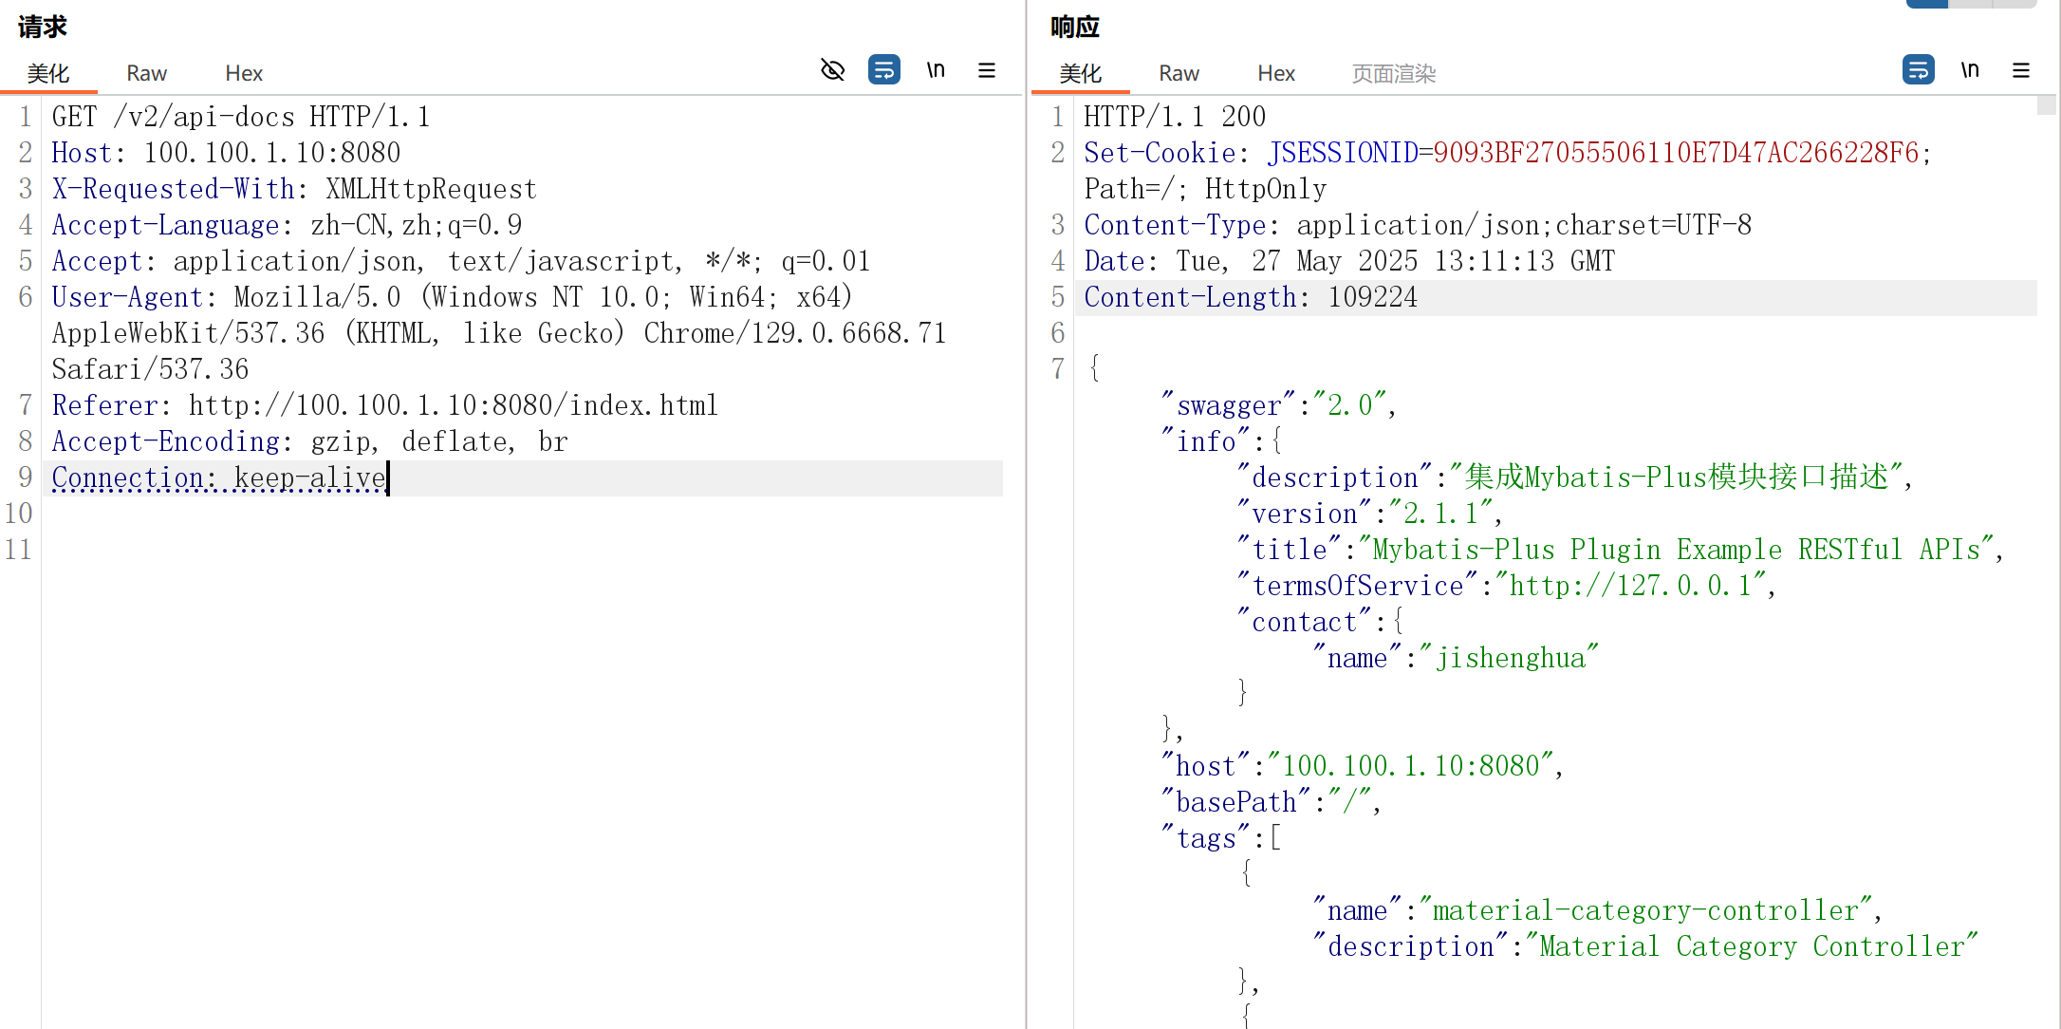This screenshot has width=2061, height=1029.
Task: Toggle \n non-printable characters in response panel
Action: point(1970,70)
